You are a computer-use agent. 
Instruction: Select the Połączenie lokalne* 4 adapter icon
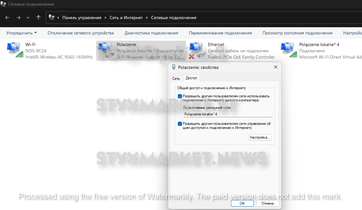[x=289, y=50]
